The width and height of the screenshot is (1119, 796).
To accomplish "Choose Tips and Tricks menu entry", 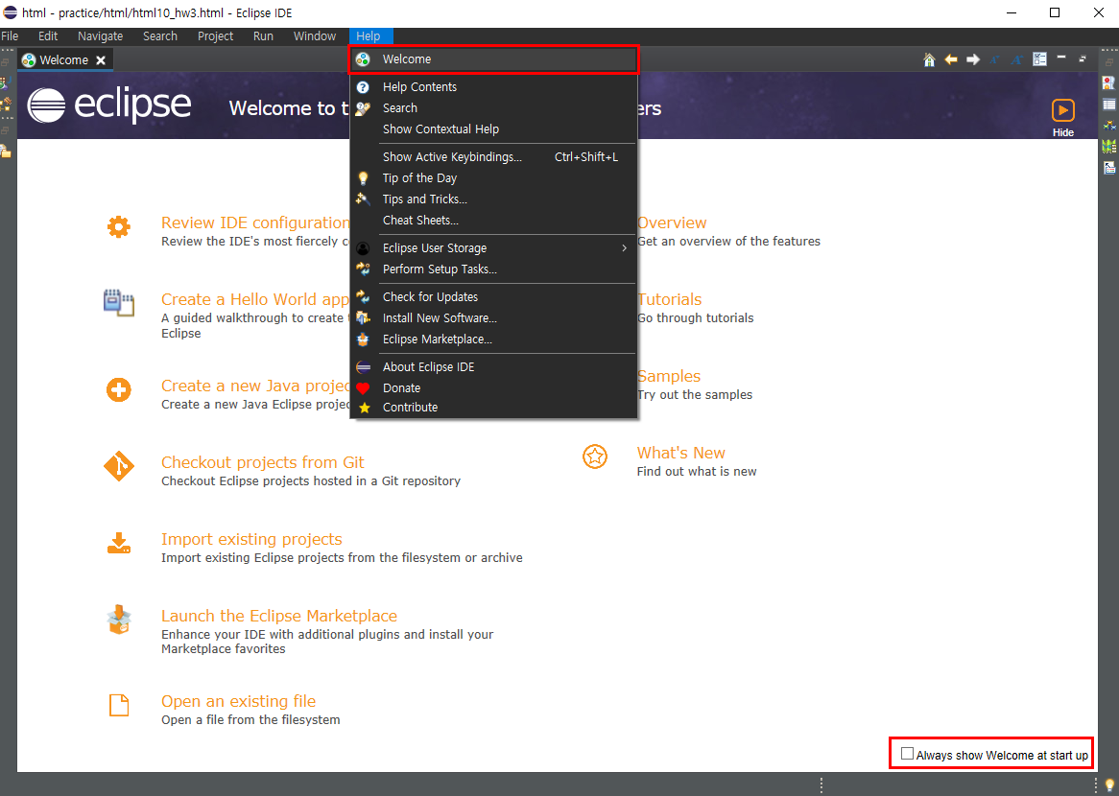I will (x=493, y=199).
